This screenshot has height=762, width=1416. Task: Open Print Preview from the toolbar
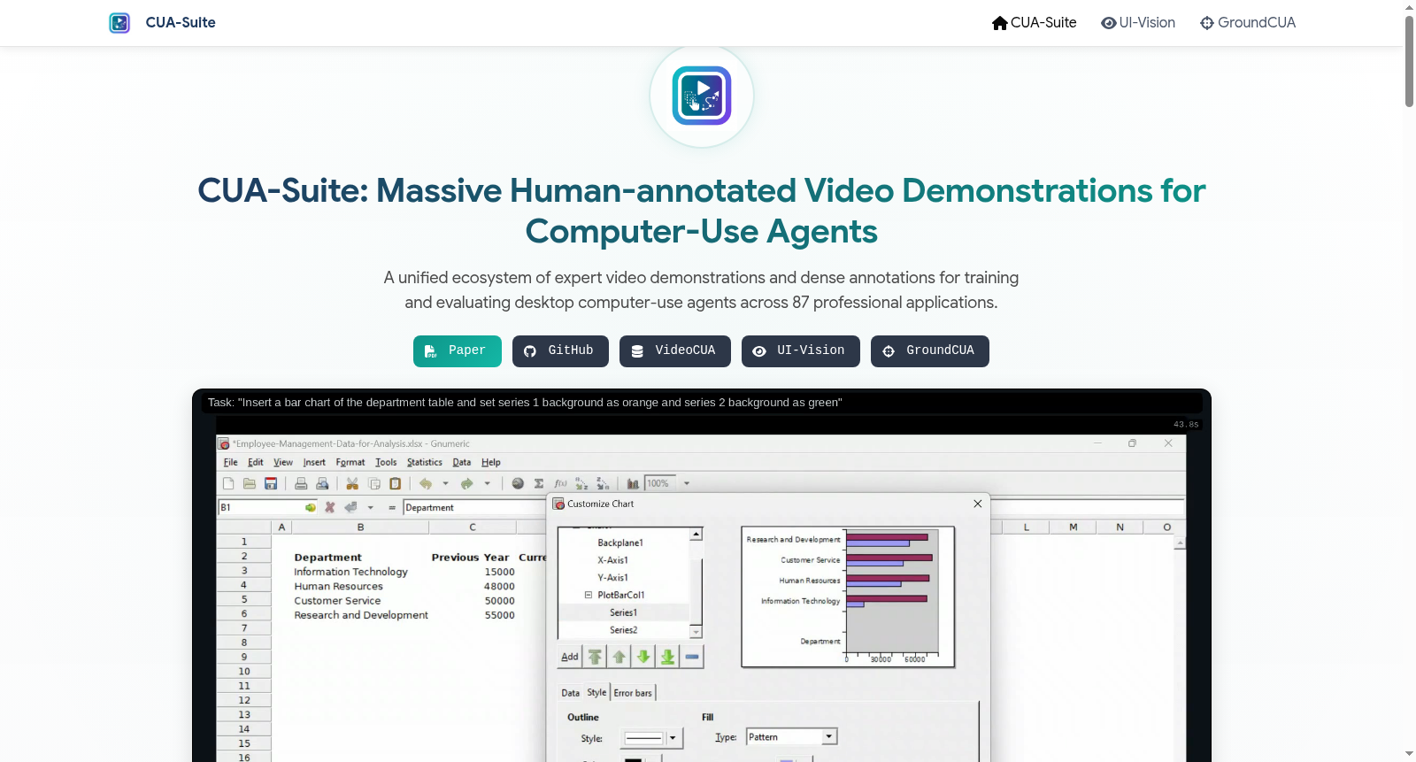322,483
